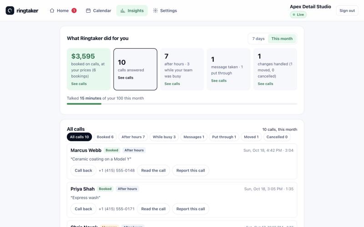The width and height of the screenshot is (364, 227).
Task: Sign out of the account
Action: 347,10
